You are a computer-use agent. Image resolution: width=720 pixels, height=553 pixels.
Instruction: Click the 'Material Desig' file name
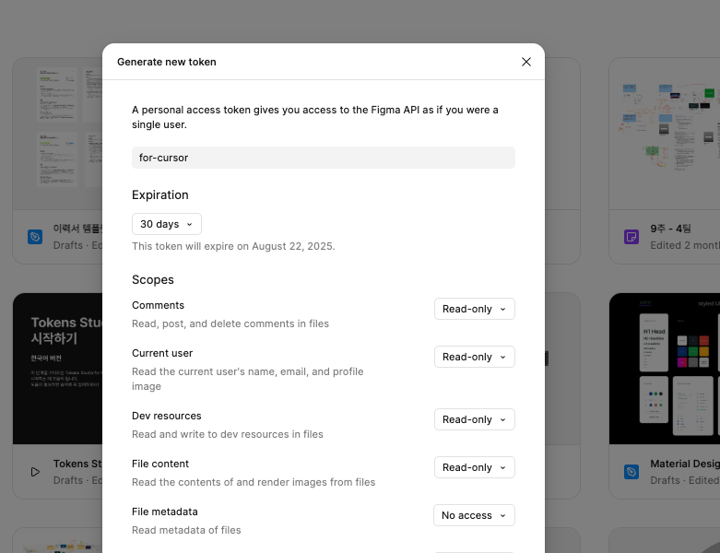[685, 464]
